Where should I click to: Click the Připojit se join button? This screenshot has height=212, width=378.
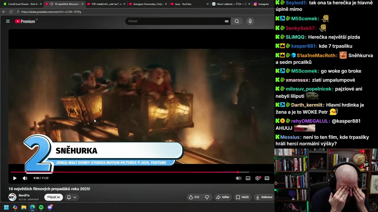54,197
